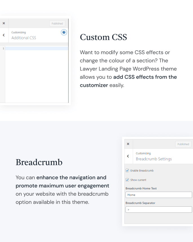
Task: Click the 'Breadcrumb Home Text' label
Action: [141, 189]
